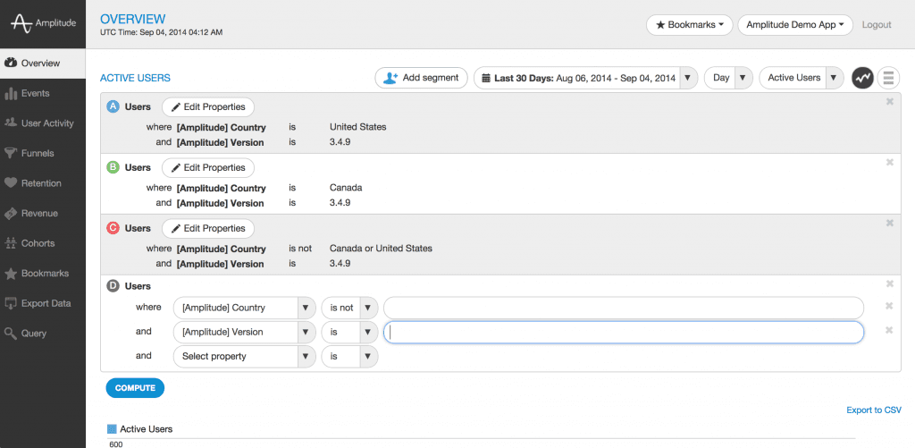Open the Bookmarks dropdown at top
This screenshot has width=915, height=448.
(x=689, y=25)
